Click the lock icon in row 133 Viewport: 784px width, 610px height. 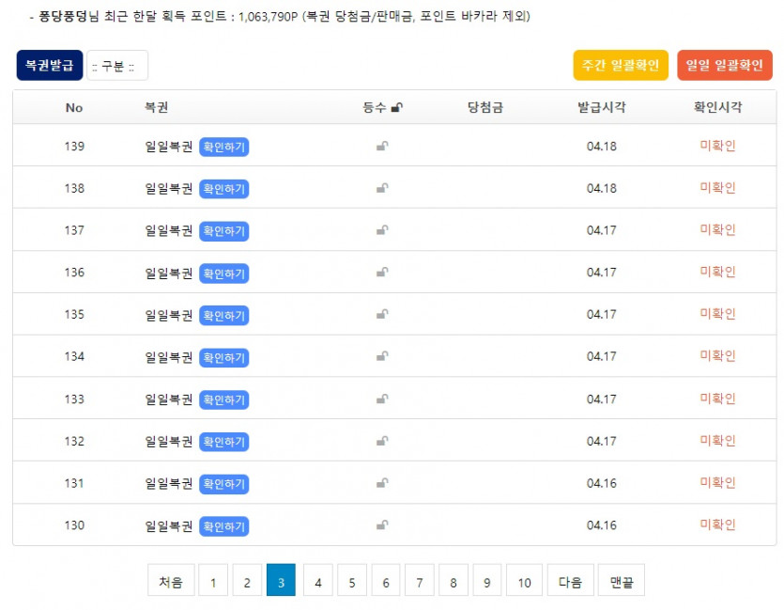point(382,399)
